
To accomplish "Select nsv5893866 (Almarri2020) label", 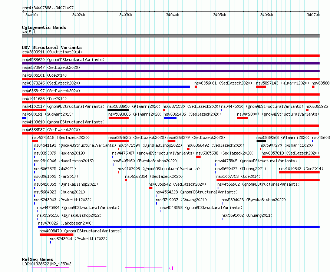I will (135, 114).
